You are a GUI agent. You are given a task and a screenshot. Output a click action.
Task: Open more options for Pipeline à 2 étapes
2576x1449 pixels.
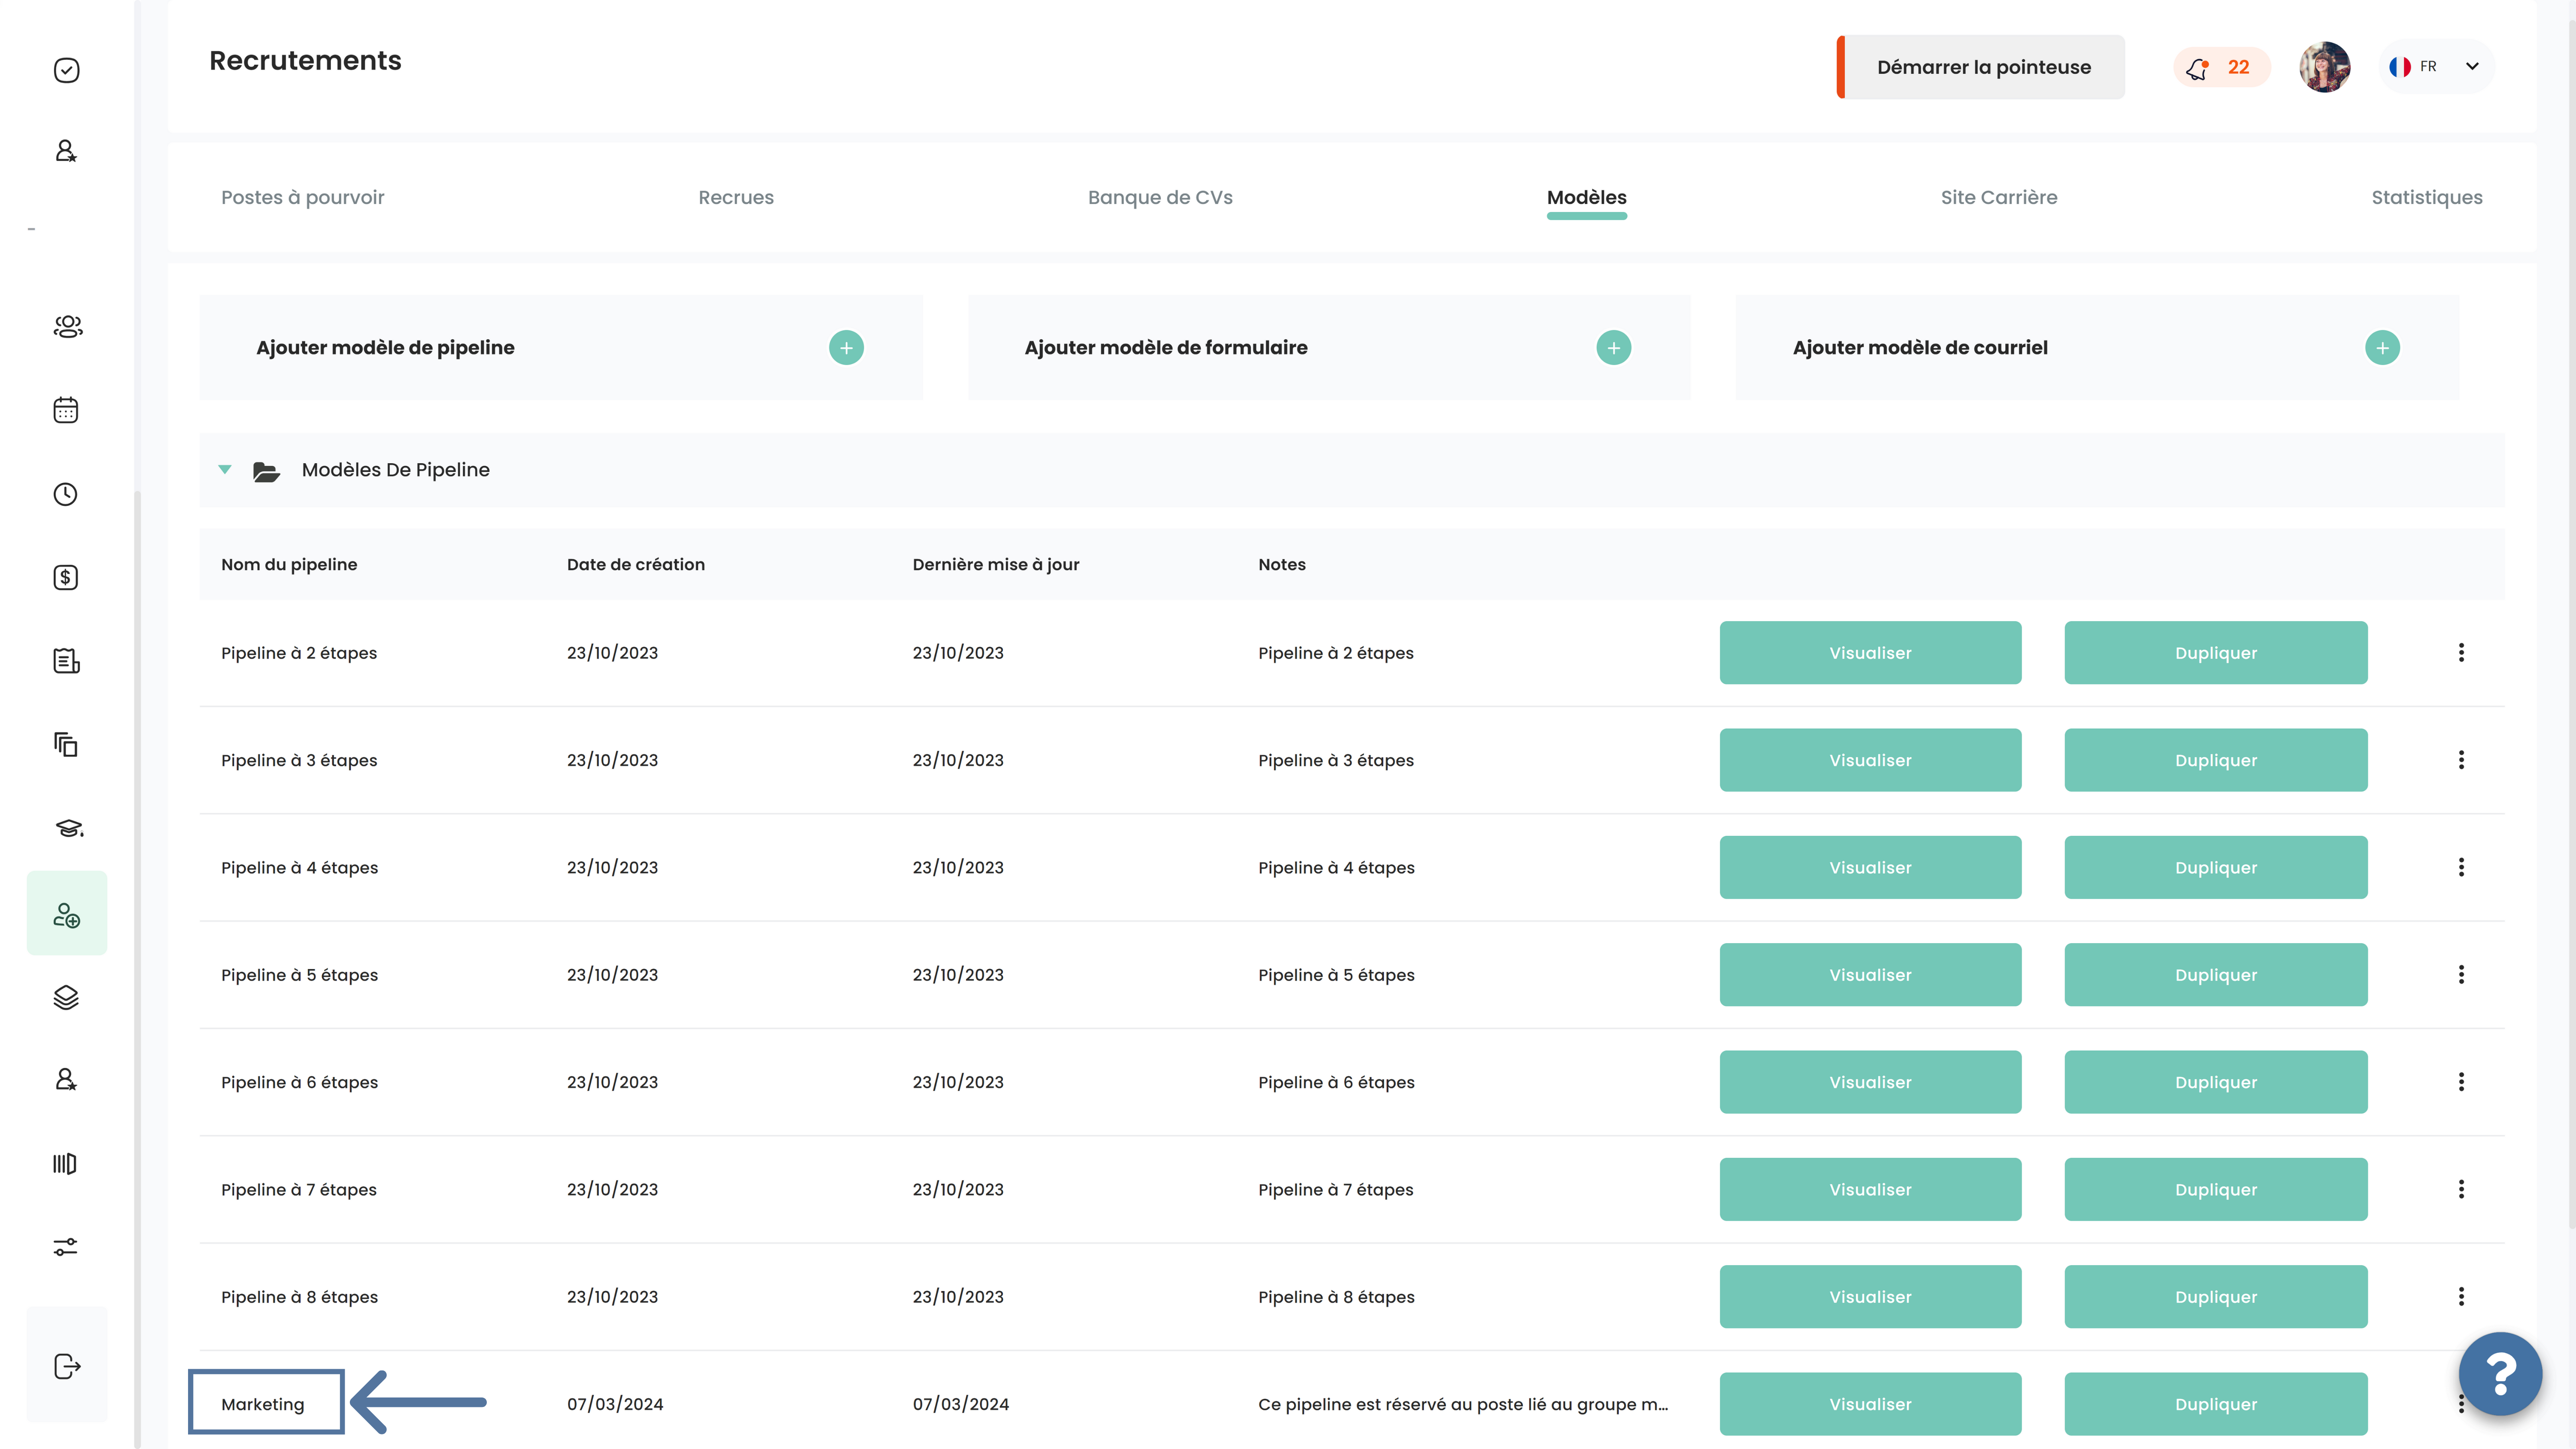(x=2461, y=653)
